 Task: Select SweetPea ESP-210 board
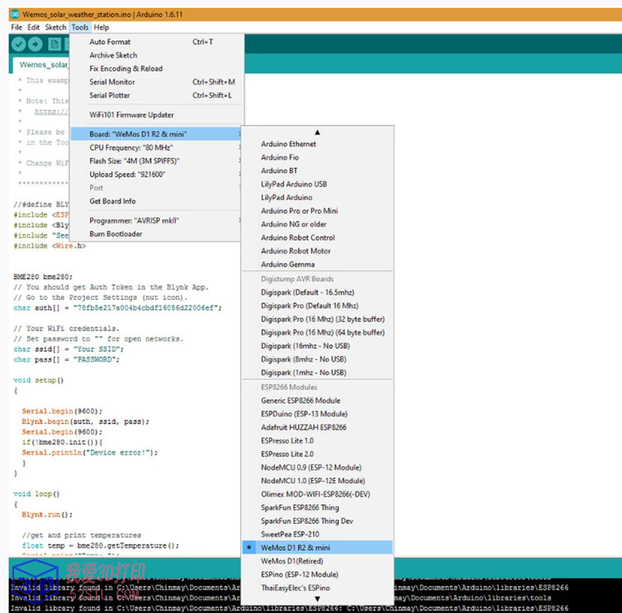click(x=317, y=535)
